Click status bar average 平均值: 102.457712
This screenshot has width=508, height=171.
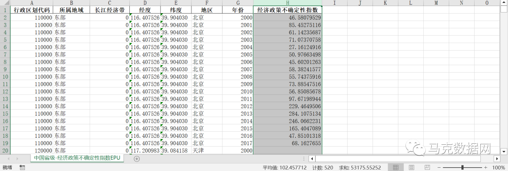click(285, 167)
